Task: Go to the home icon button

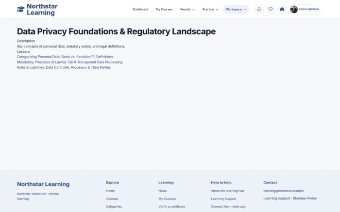Action: click(x=282, y=9)
